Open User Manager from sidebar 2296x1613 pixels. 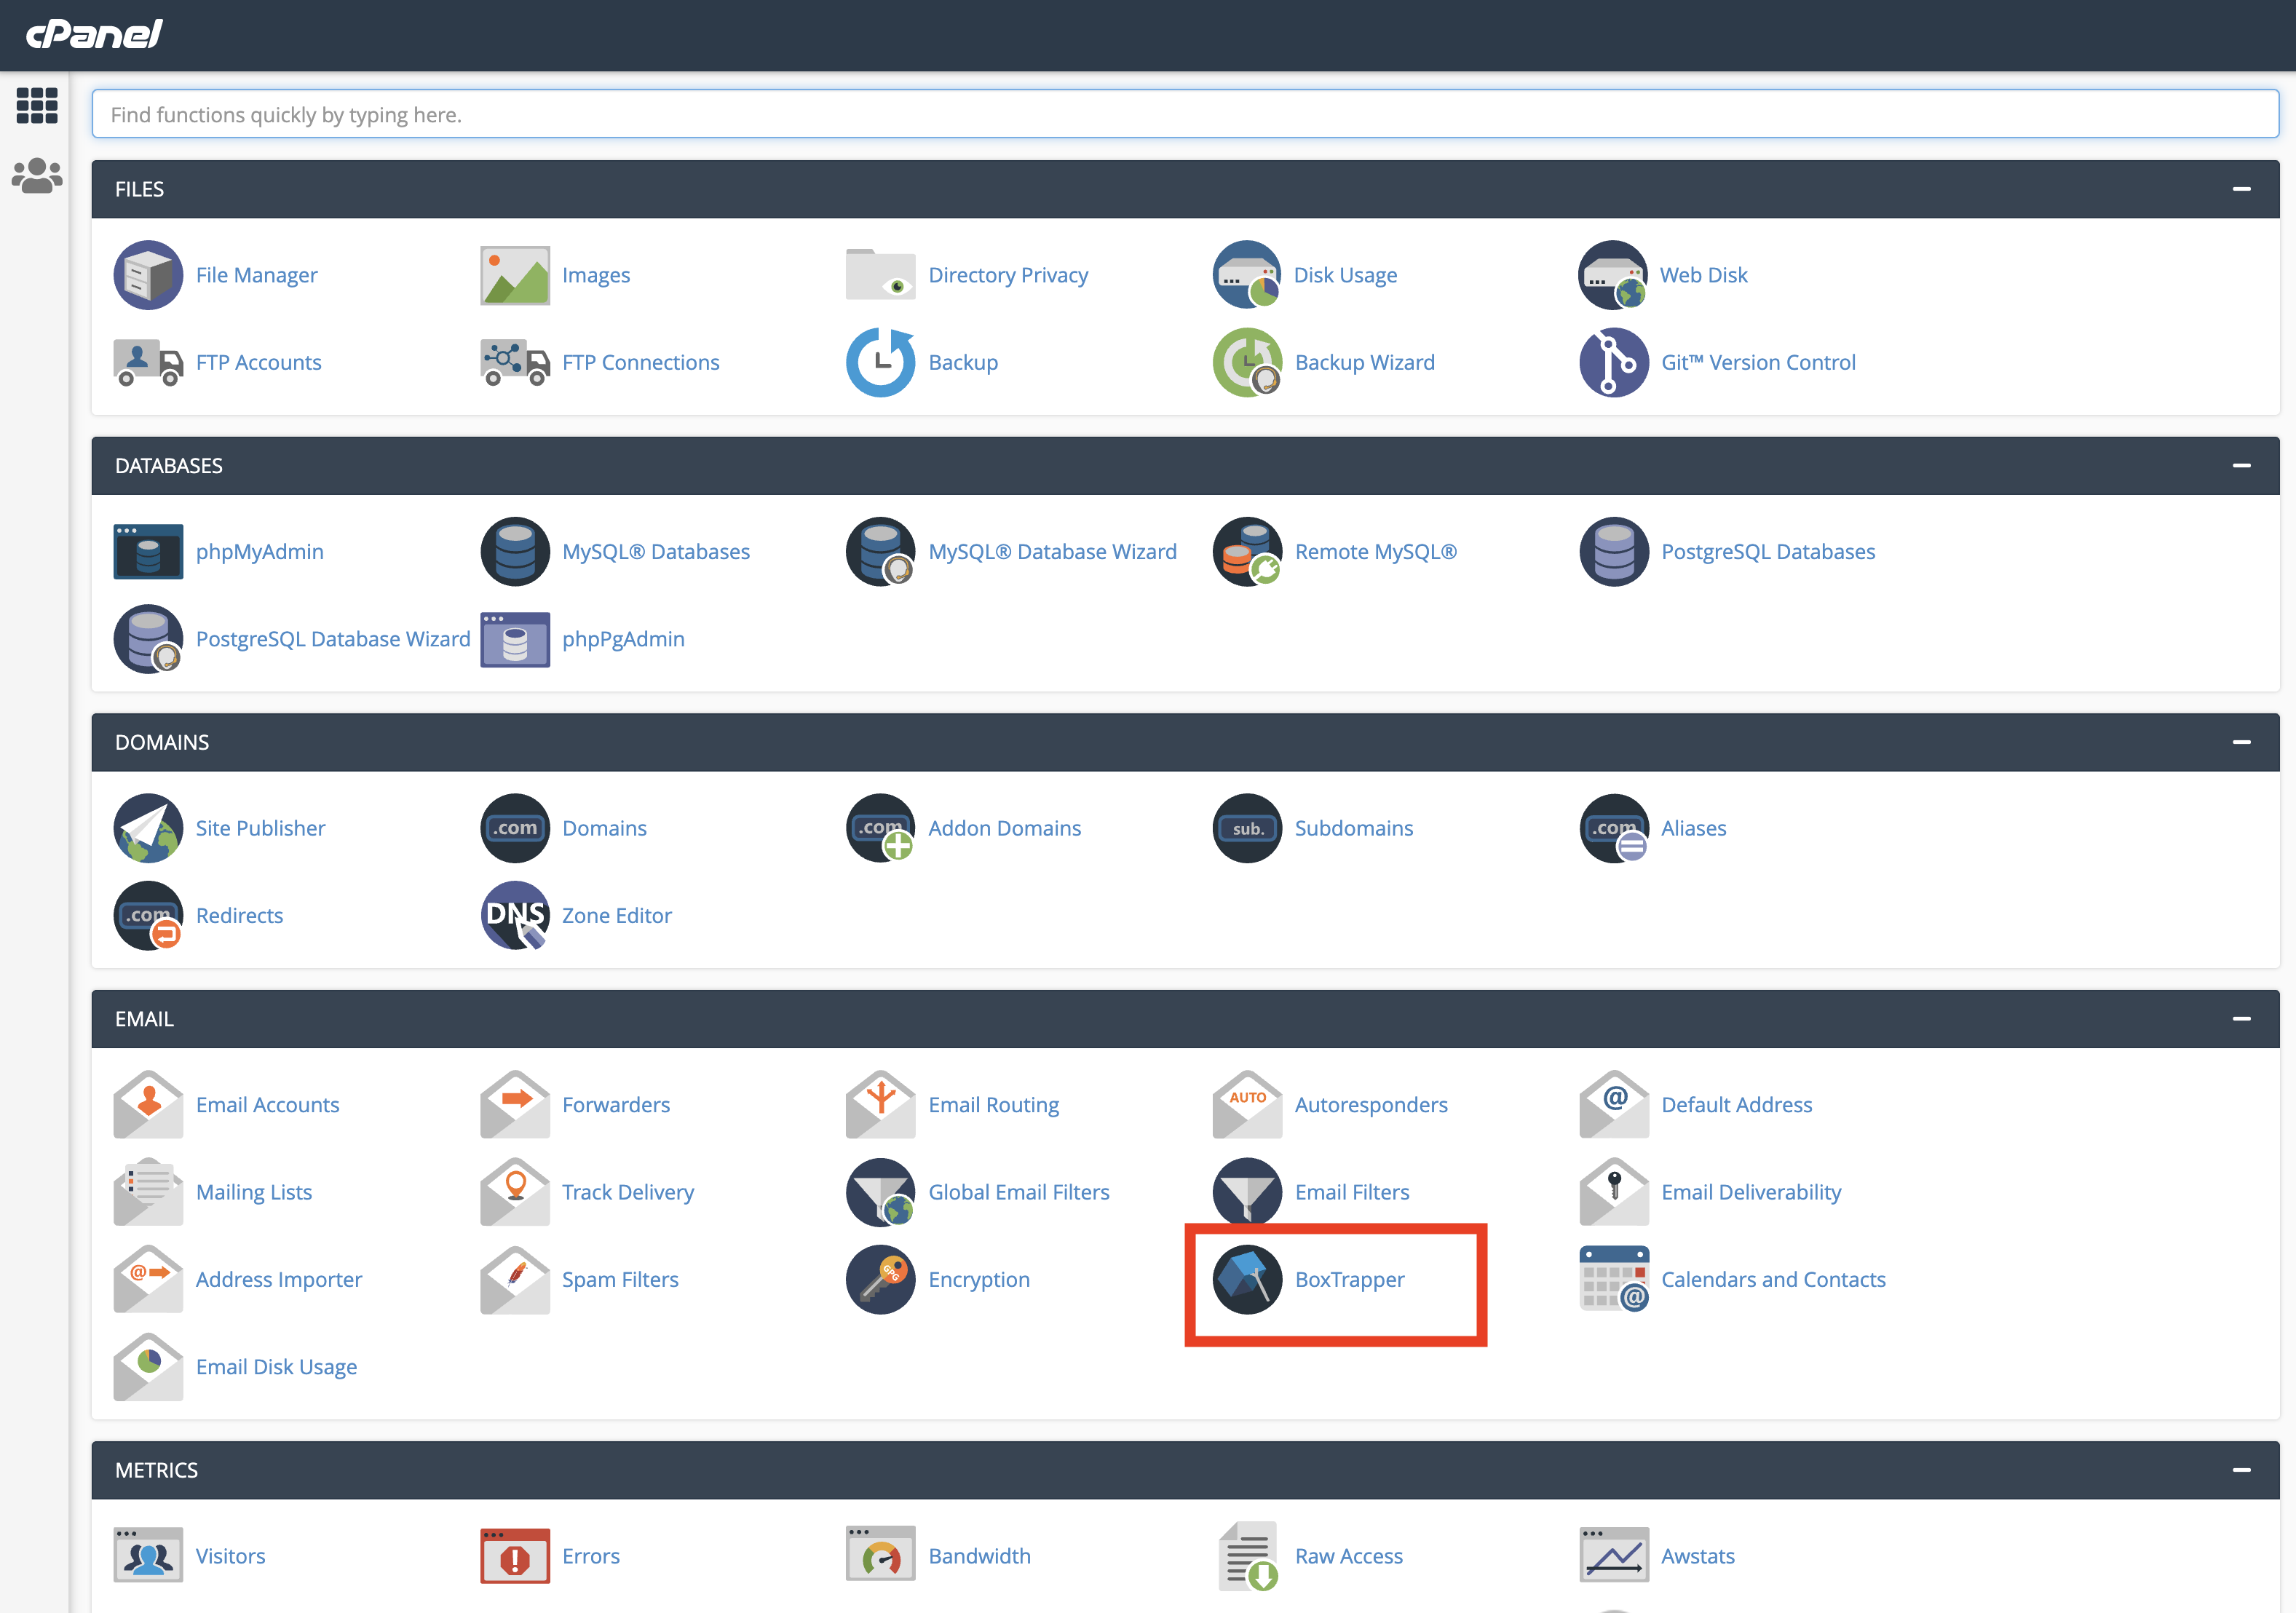coord(37,176)
